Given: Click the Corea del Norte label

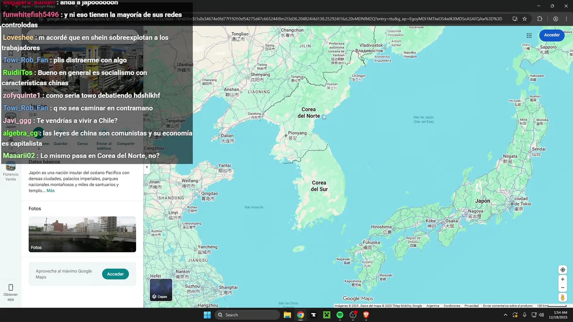Looking at the screenshot, I should 309,113.
